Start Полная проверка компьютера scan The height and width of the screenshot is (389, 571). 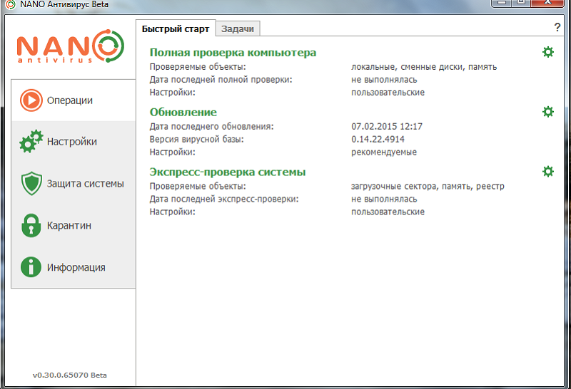[x=233, y=53]
